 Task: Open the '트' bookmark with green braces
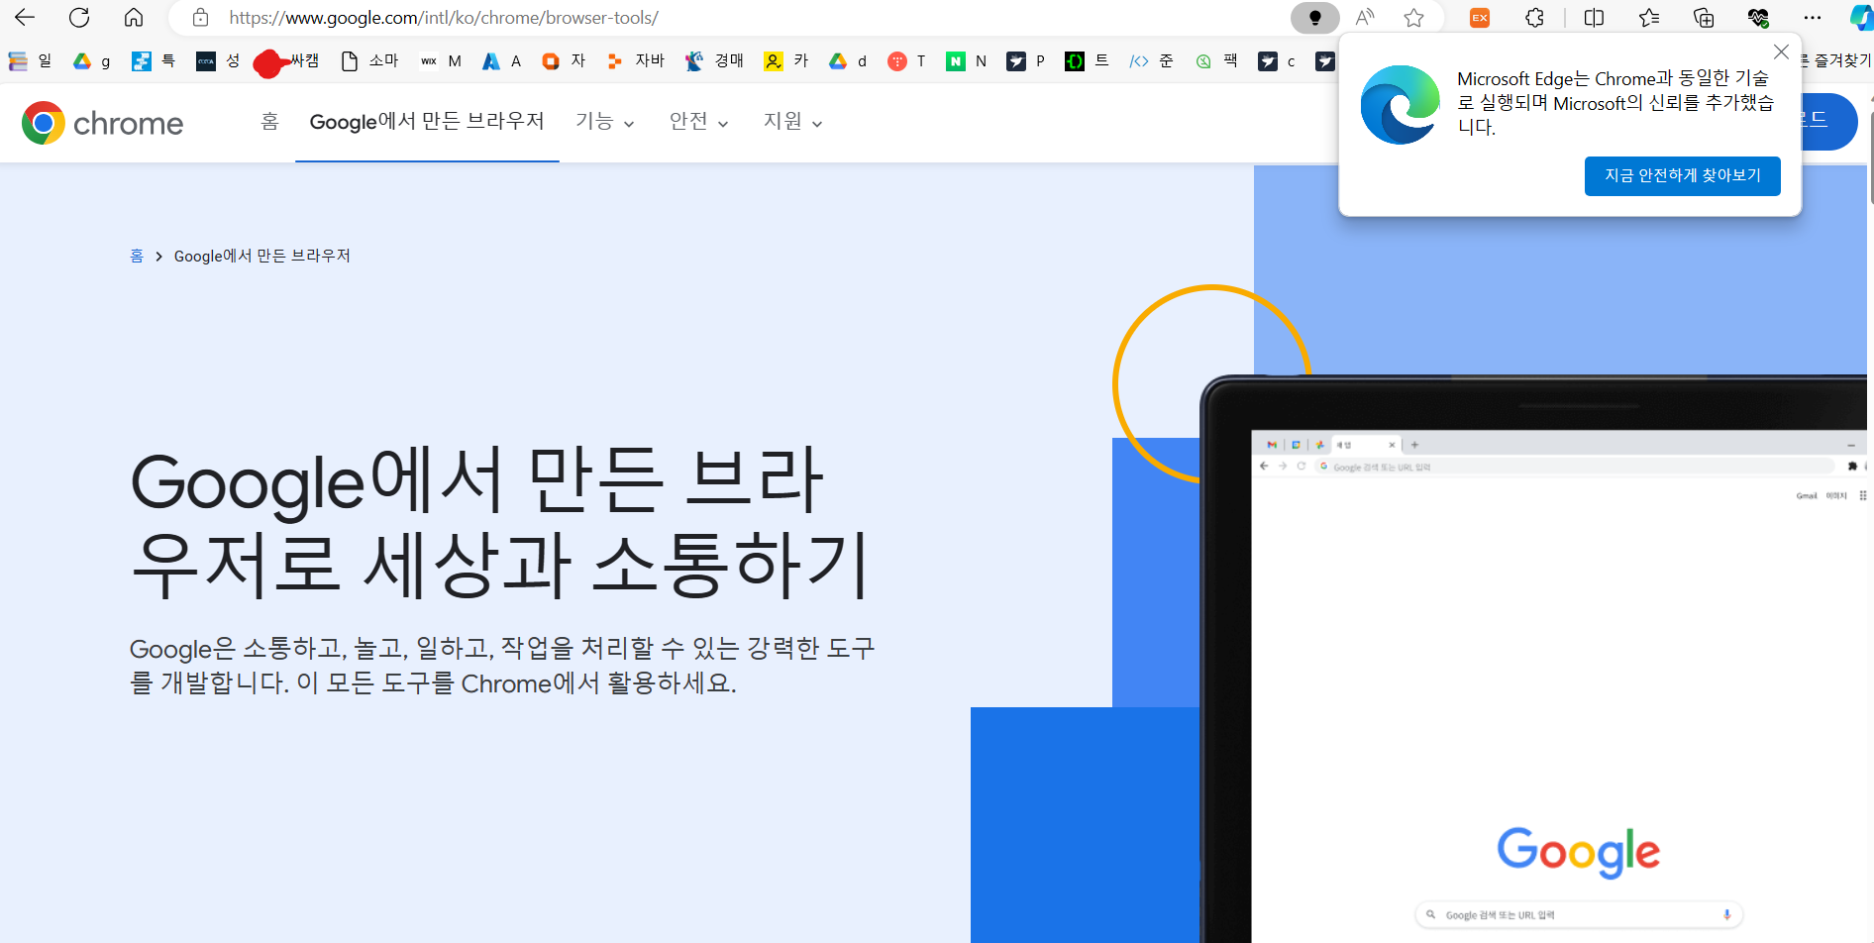pos(1087,61)
